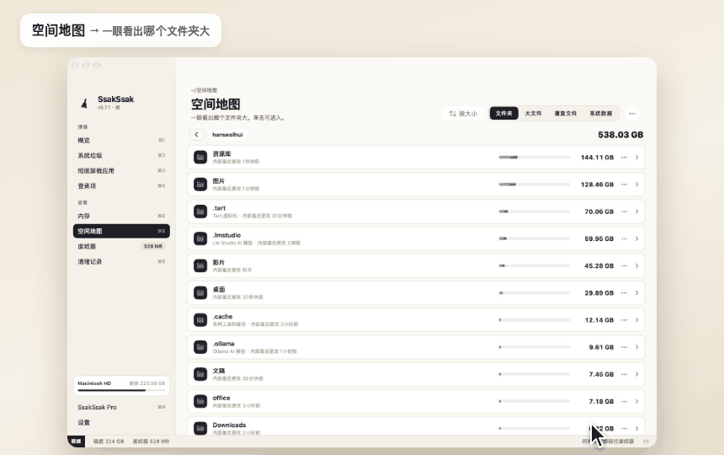Open more options for 图片 row

coord(625,185)
